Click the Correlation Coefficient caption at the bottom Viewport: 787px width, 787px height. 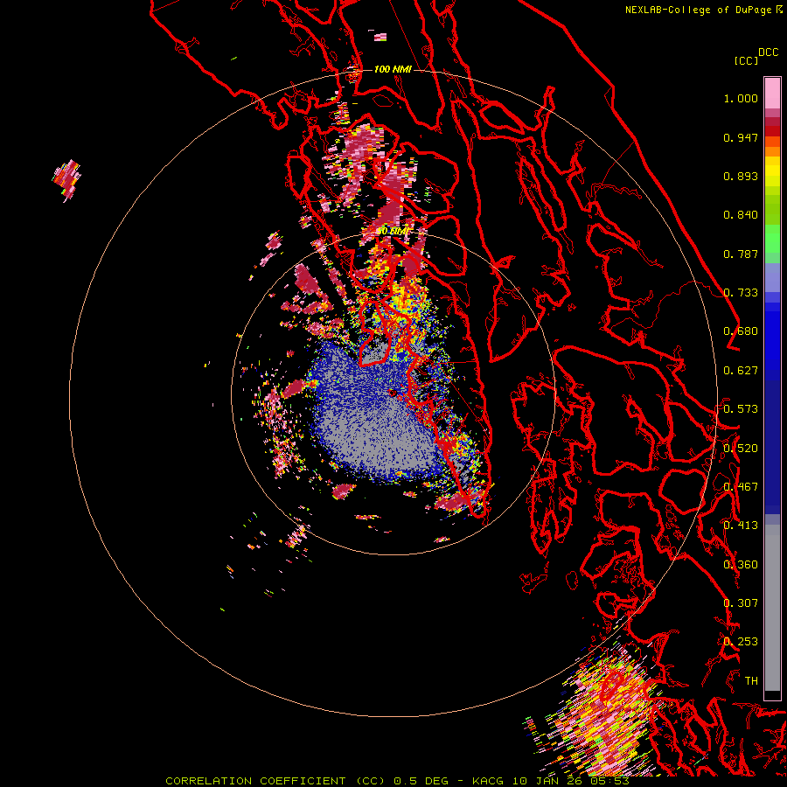397,781
